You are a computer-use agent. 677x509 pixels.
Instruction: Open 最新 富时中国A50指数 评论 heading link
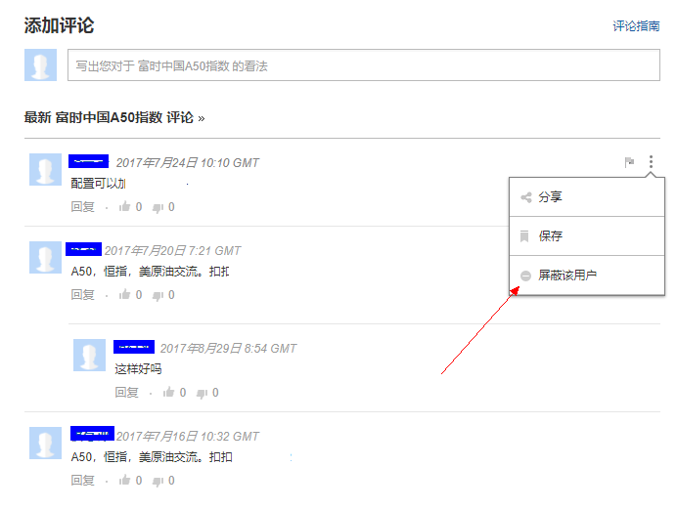[114, 117]
